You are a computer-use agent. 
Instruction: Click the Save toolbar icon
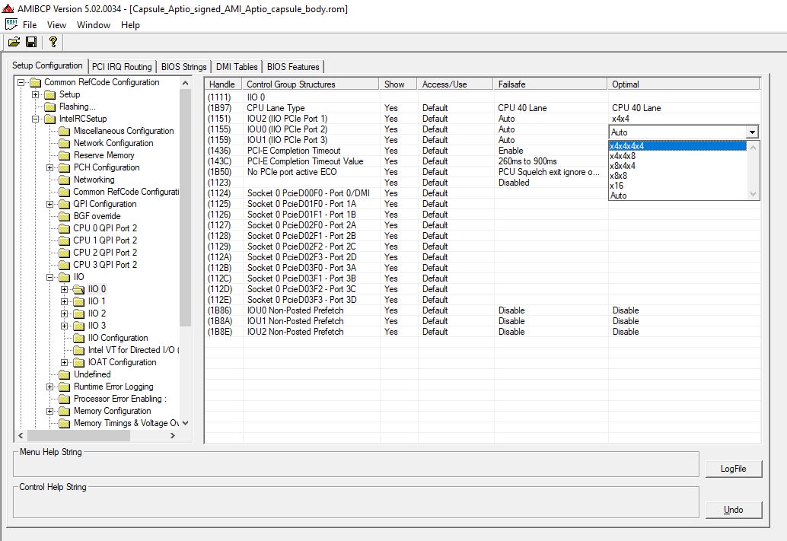pos(31,42)
